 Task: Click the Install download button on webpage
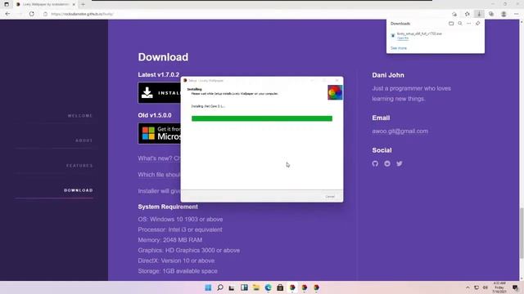click(x=160, y=92)
